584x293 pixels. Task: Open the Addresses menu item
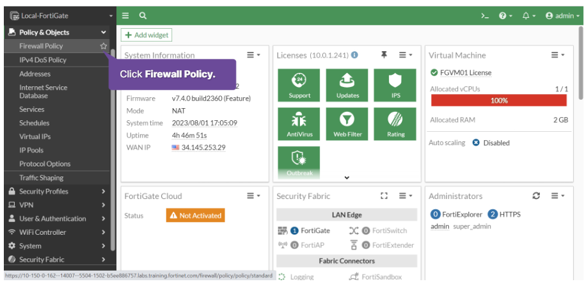tap(35, 74)
